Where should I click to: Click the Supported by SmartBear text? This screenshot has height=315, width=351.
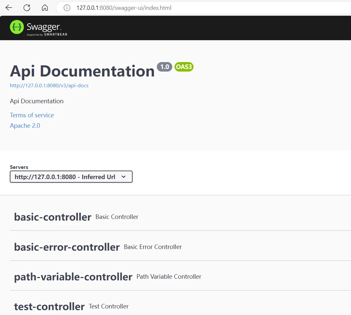(47, 34)
